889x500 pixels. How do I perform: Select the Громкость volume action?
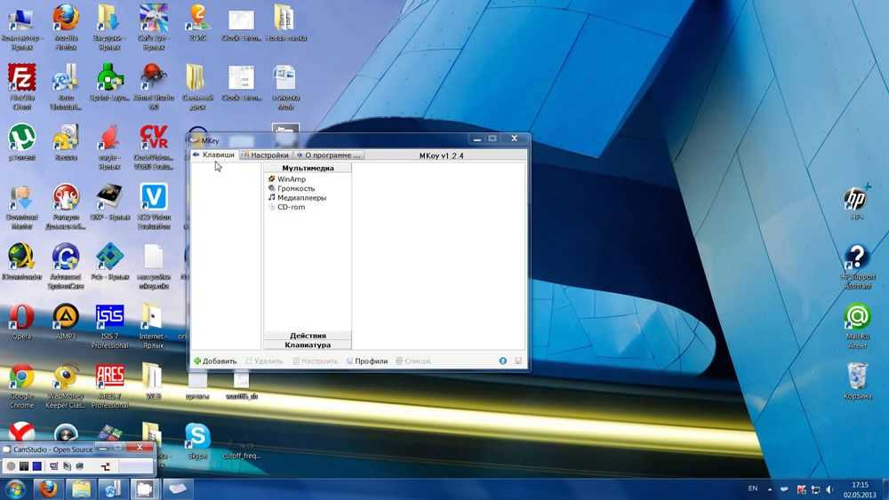click(x=296, y=188)
